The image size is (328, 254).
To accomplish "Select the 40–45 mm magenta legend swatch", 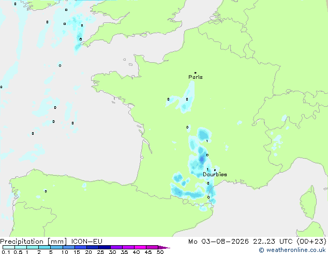I will tap(140, 247).
